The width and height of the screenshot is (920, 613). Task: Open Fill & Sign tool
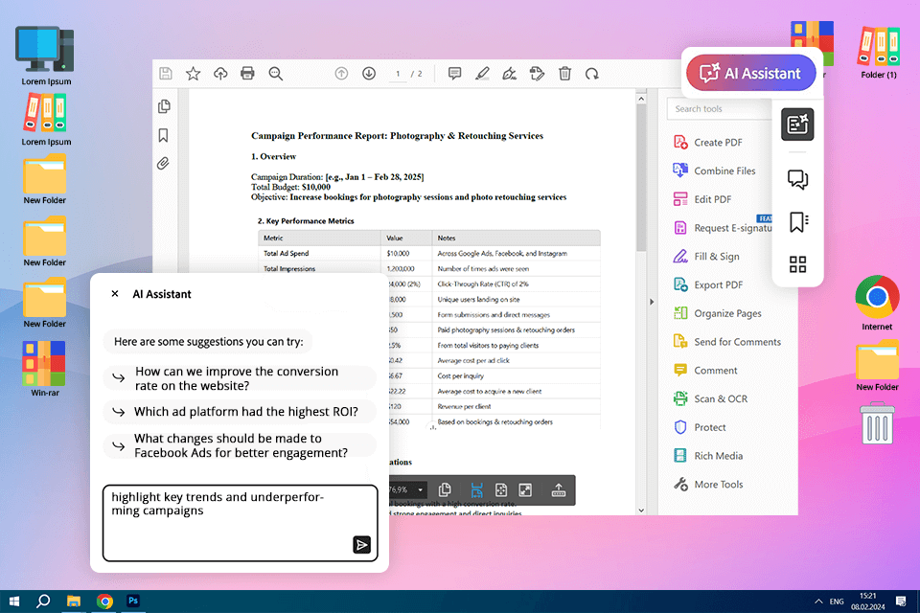click(x=706, y=257)
